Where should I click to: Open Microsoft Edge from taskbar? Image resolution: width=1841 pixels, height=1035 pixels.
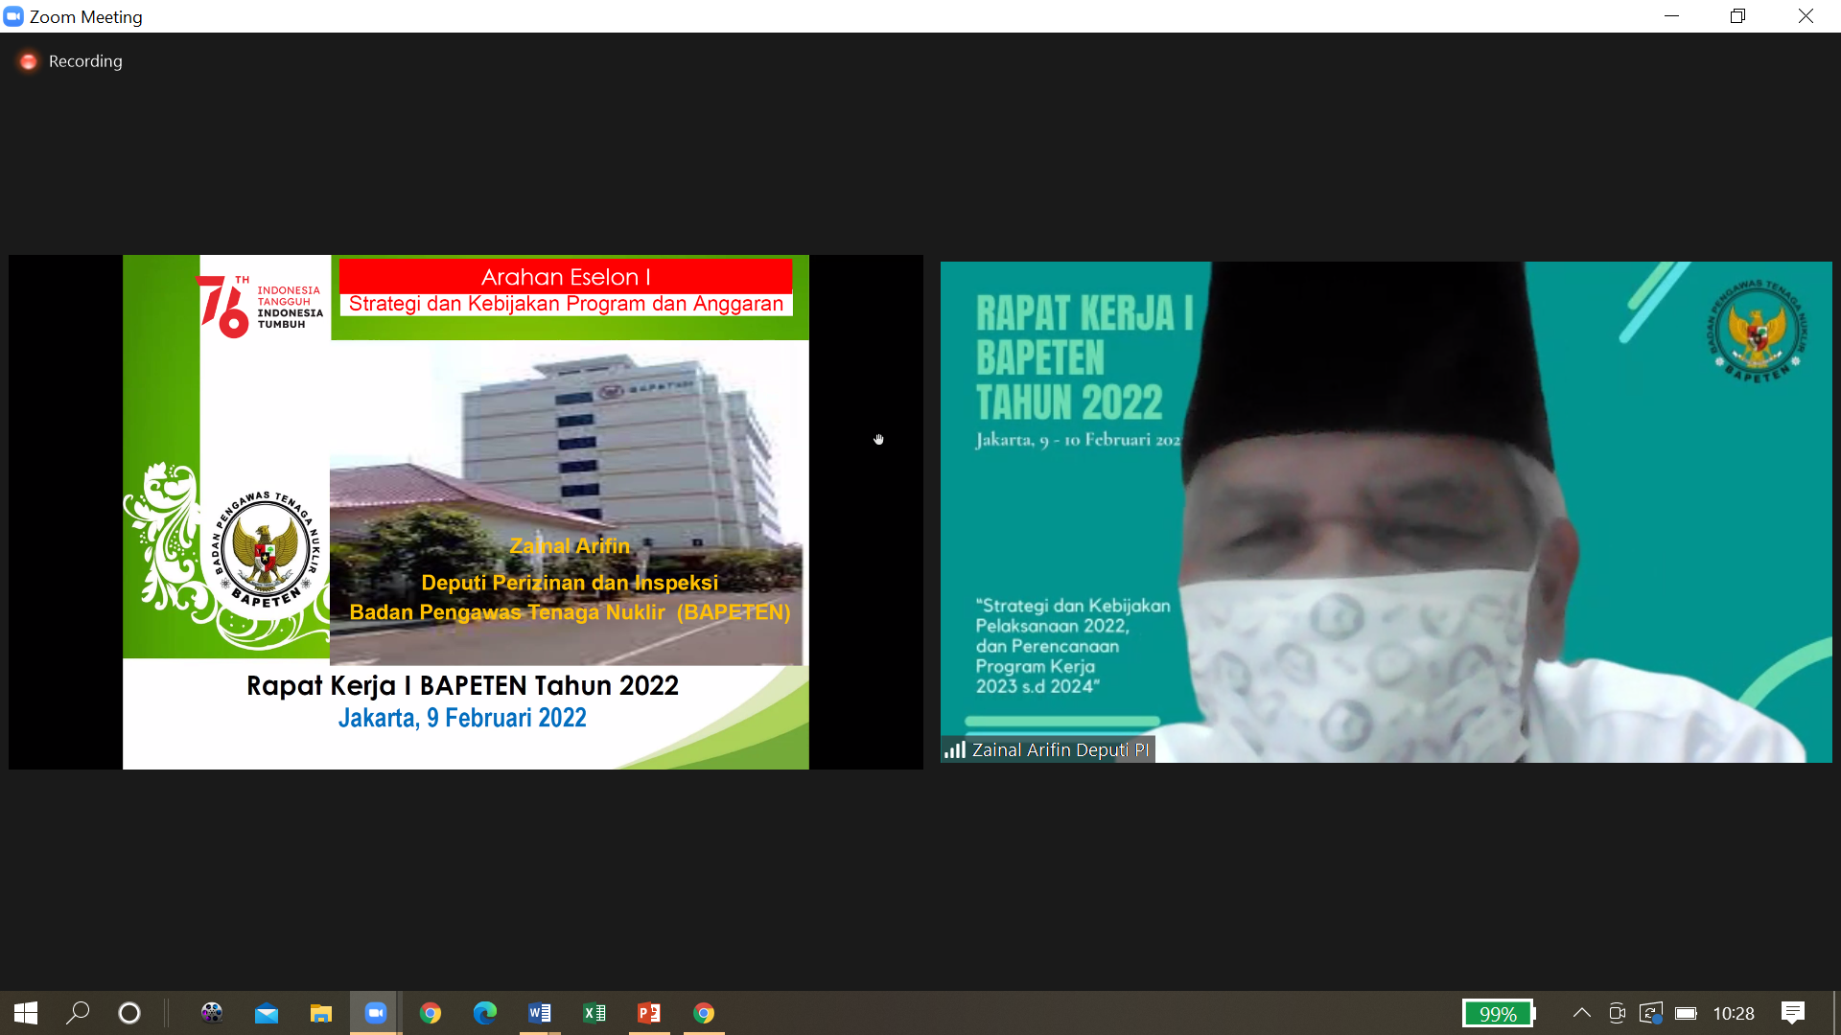(485, 1013)
